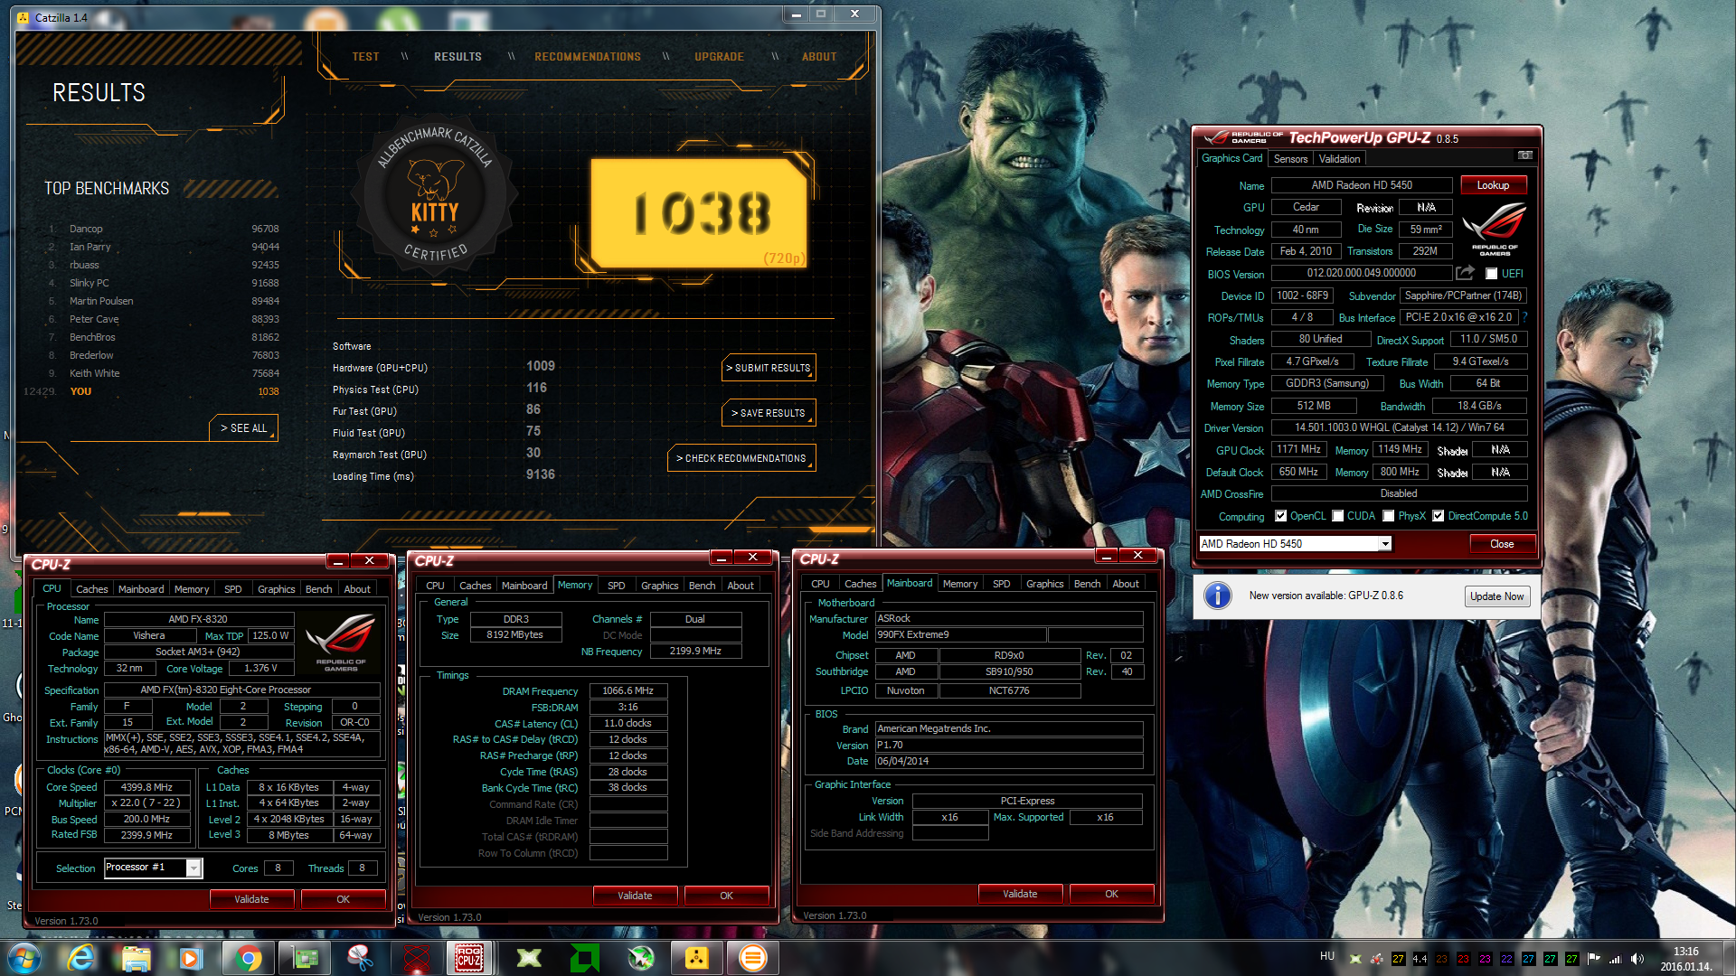The height and width of the screenshot is (976, 1736).
Task: Open Bench tab in the Mainboard CPU-Z window
Action: tap(1087, 584)
